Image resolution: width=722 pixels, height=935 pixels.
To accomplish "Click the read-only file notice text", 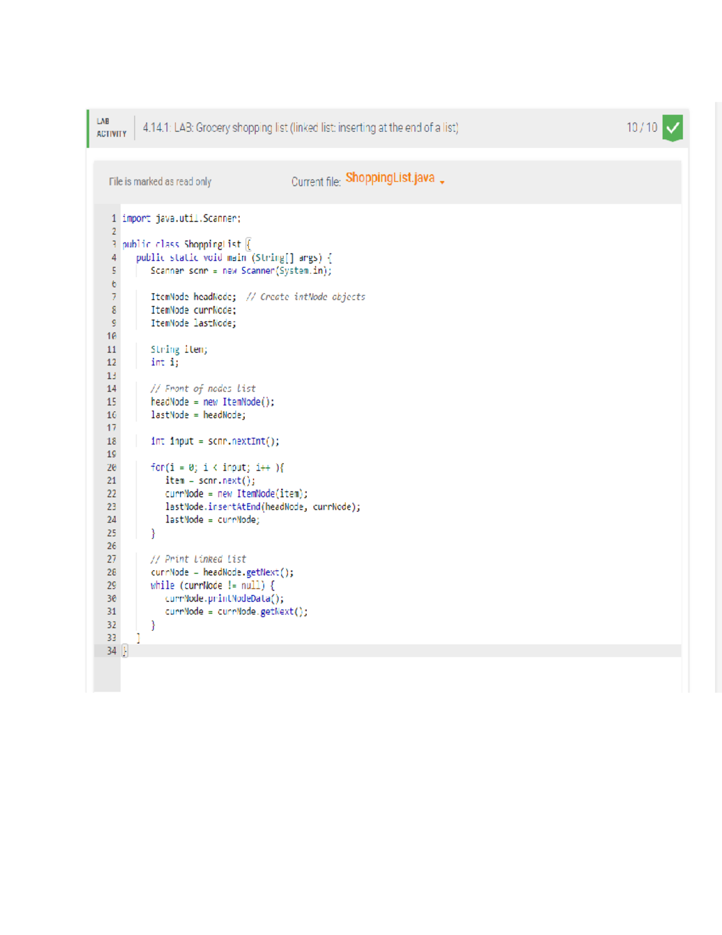I will point(160,181).
